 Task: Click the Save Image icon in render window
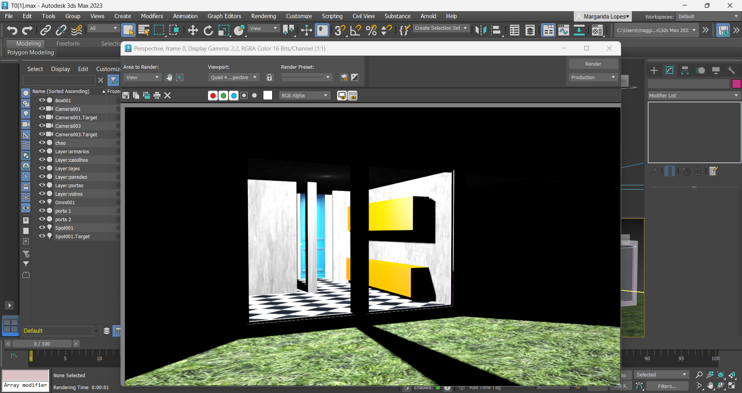(126, 95)
